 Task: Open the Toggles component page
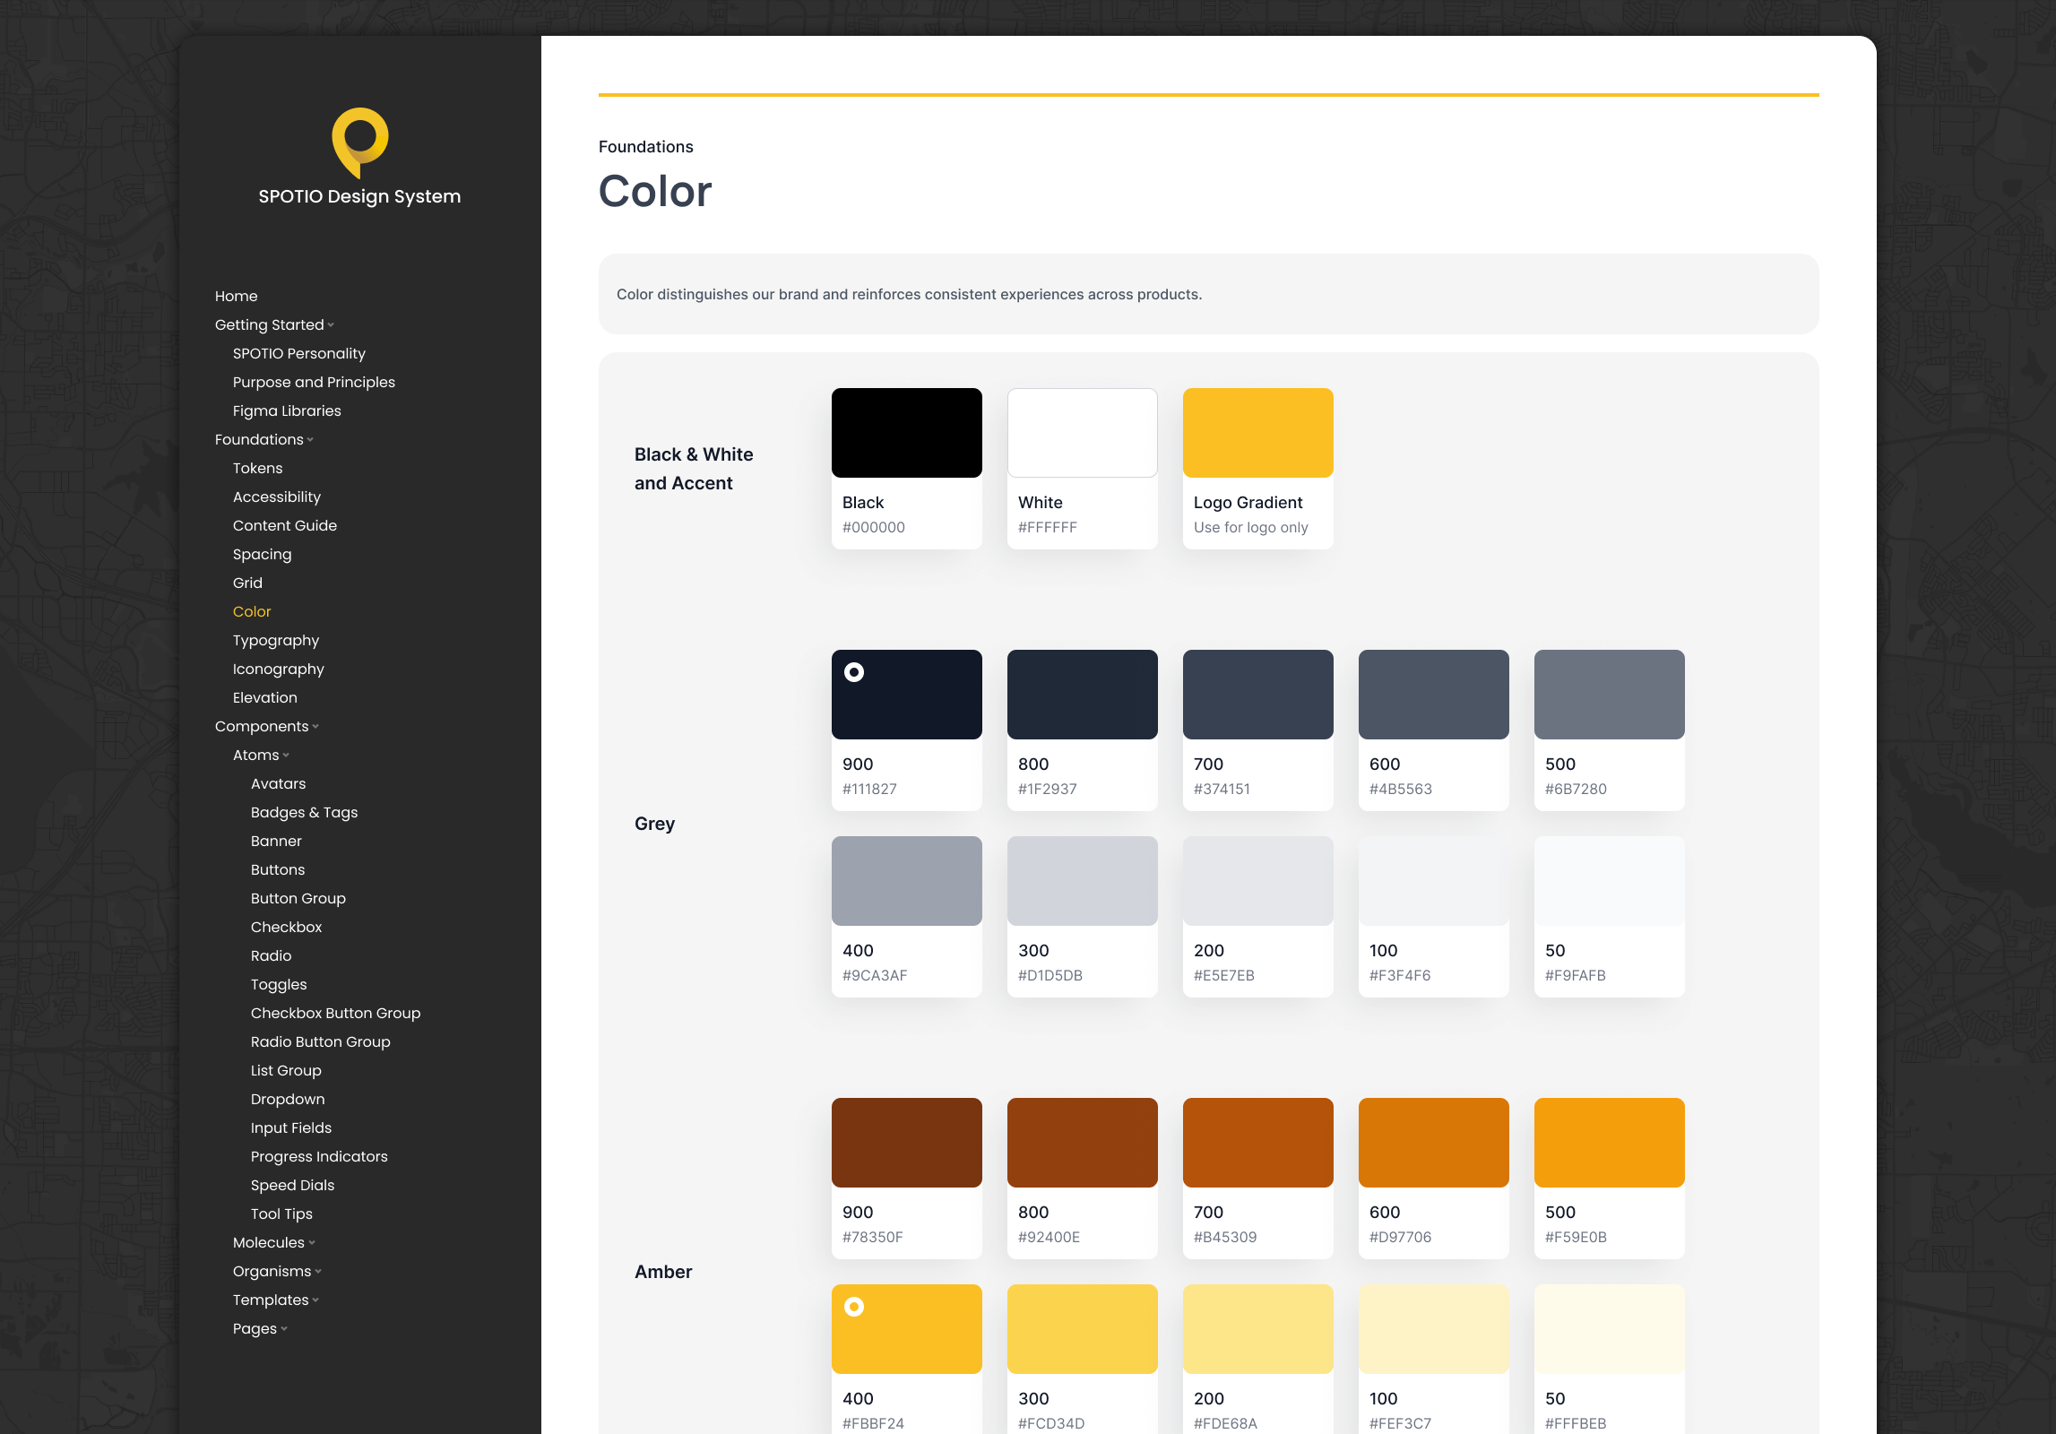(279, 984)
